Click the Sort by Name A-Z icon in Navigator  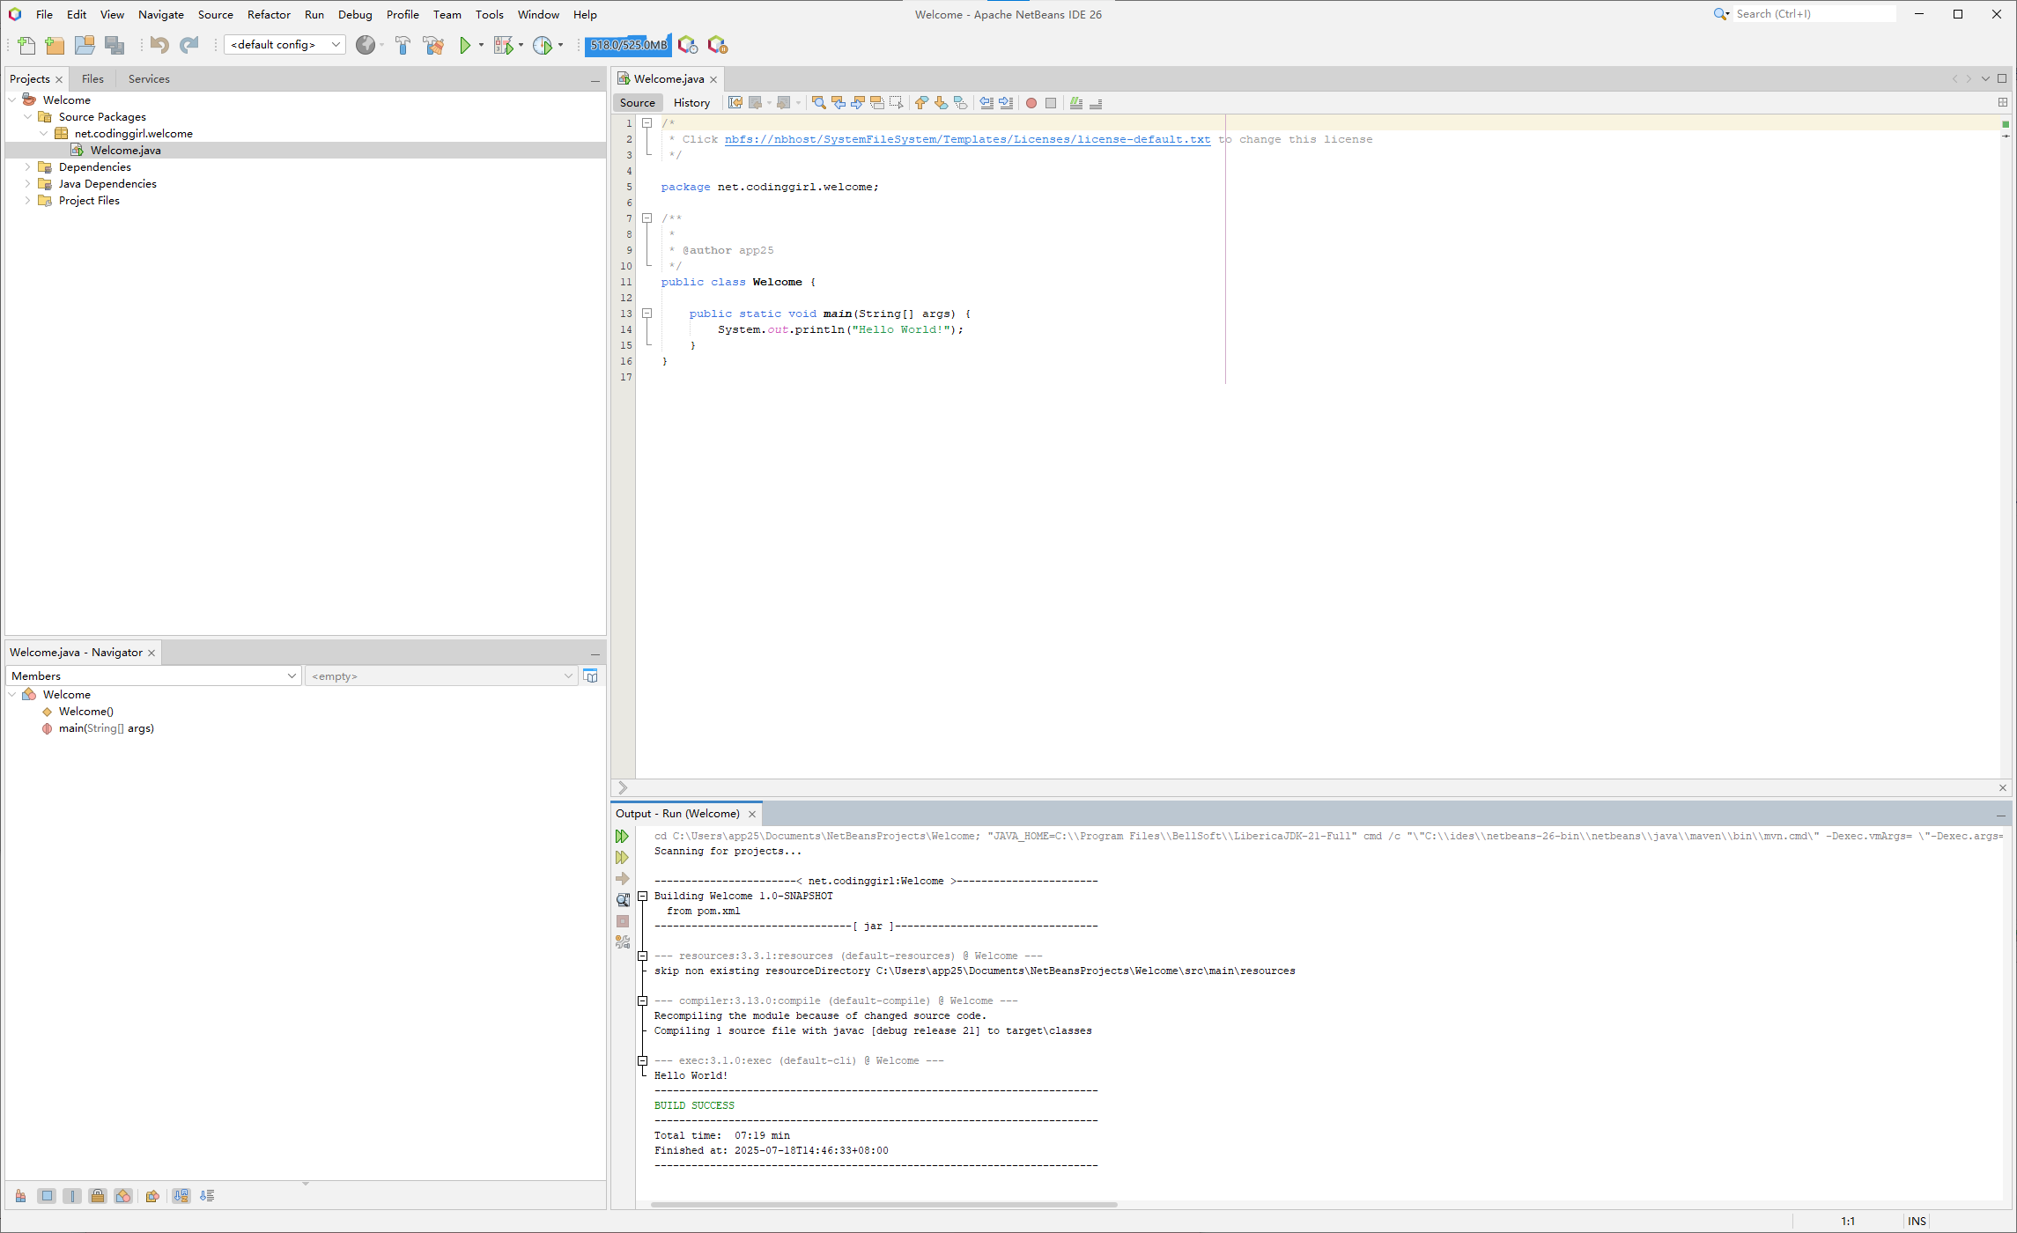point(181,1196)
